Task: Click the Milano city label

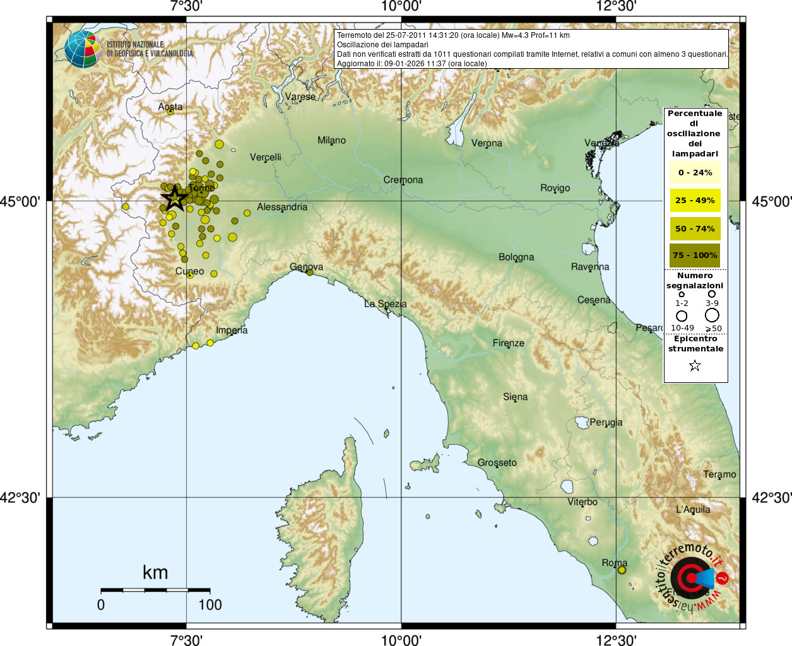Action: pos(331,140)
